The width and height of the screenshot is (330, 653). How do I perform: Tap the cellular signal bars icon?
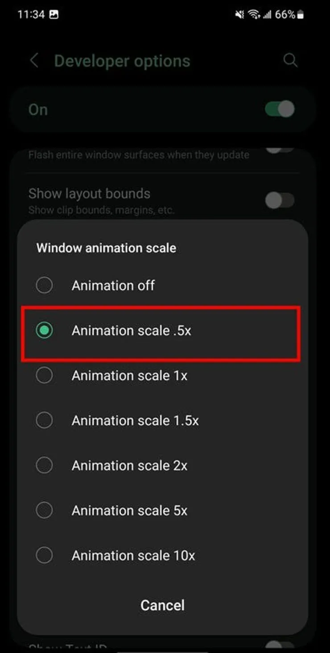267,15
